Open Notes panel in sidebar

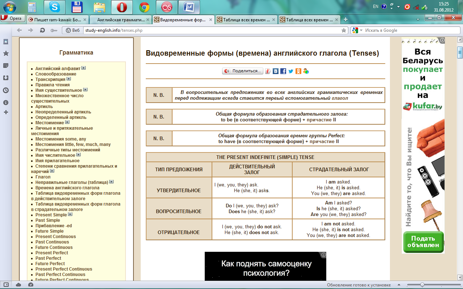point(6,65)
